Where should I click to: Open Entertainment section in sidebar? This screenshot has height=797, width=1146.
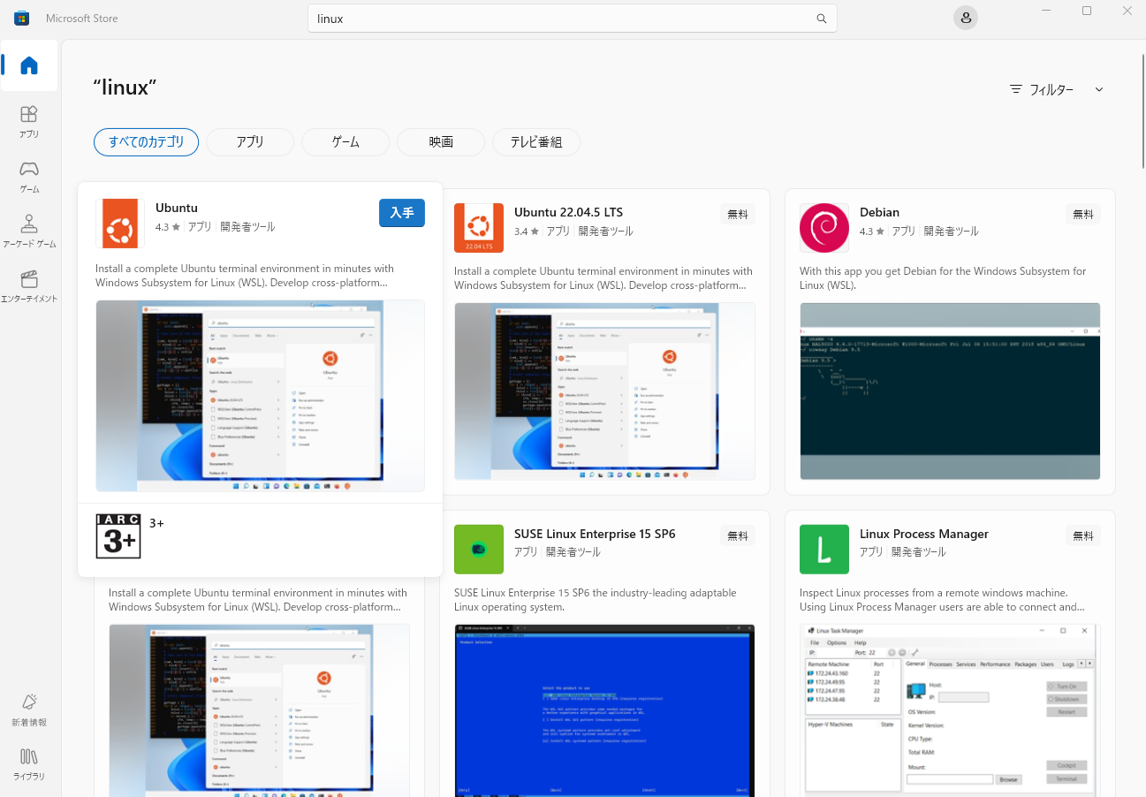pos(29,285)
